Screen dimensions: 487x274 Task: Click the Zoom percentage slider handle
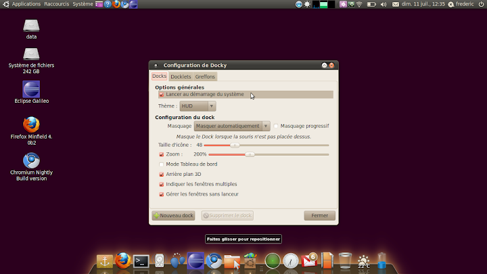[250, 154]
